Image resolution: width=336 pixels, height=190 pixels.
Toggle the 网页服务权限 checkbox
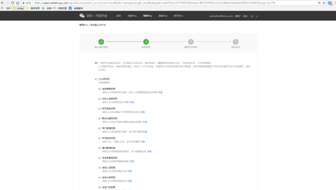point(100,108)
